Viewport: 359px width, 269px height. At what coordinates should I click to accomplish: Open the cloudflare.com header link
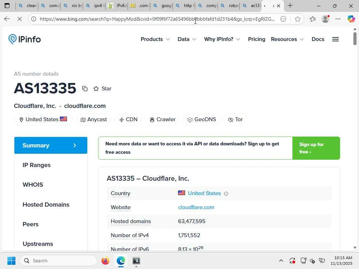pos(85,106)
